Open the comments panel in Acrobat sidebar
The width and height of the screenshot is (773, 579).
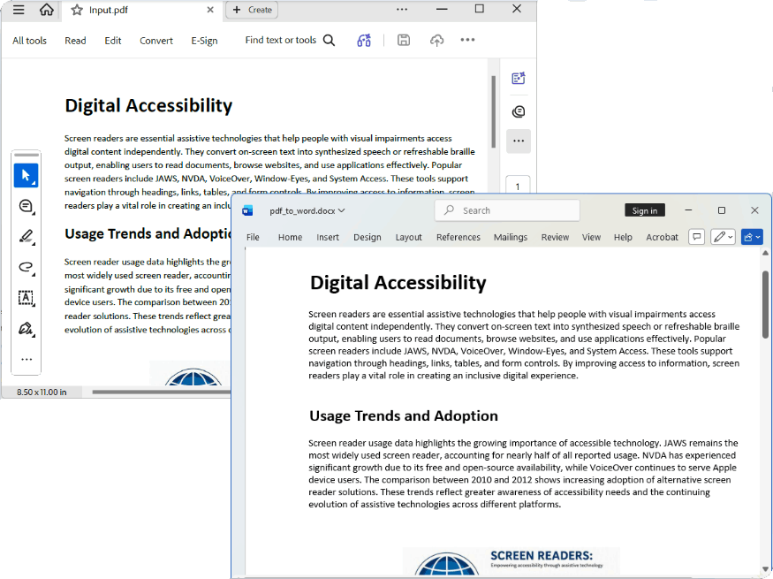tap(518, 112)
